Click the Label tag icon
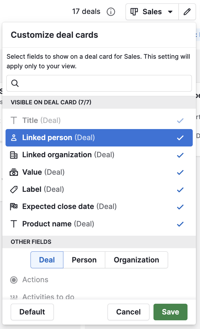Image resolution: width=200 pixels, height=329 pixels. tap(14, 189)
